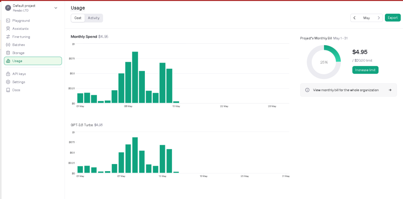Viewport: 403px width, 199px height.
Task: Click Project's Monthly Bill May 1 - 31 label
Action: click(x=324, y=38)
